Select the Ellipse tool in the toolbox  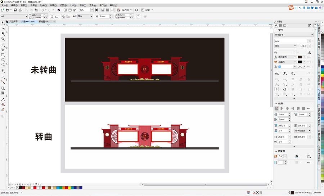tap(3, 60)
